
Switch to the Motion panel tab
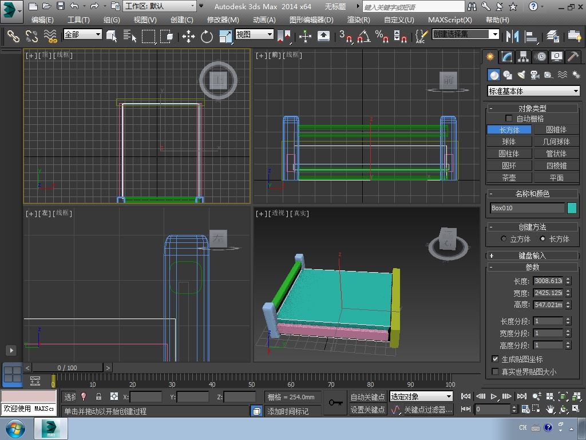pos(540,57)
